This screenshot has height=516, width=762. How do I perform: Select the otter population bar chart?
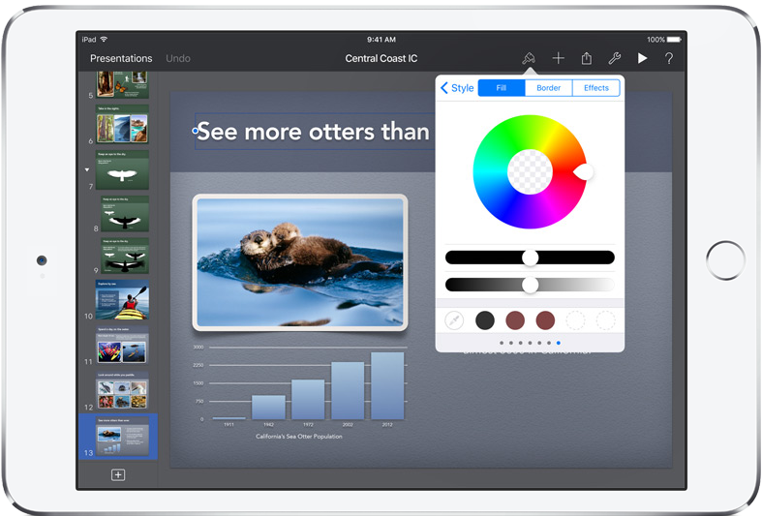(x=299, y=386)
